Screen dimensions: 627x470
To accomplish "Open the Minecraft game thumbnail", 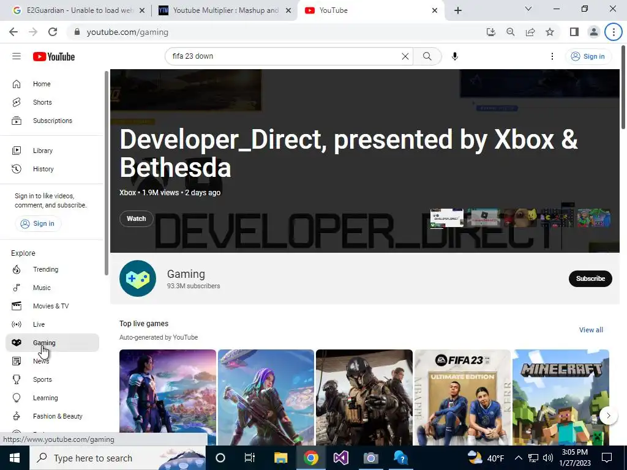I will [561, 397].
